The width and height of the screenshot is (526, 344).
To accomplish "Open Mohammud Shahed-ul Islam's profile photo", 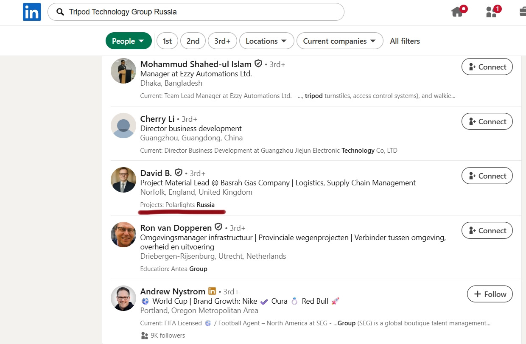I will (123, 71).
